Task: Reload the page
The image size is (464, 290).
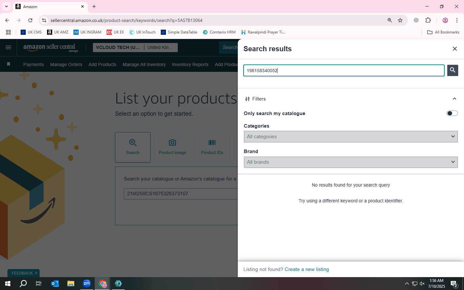Action: [30, 20]
